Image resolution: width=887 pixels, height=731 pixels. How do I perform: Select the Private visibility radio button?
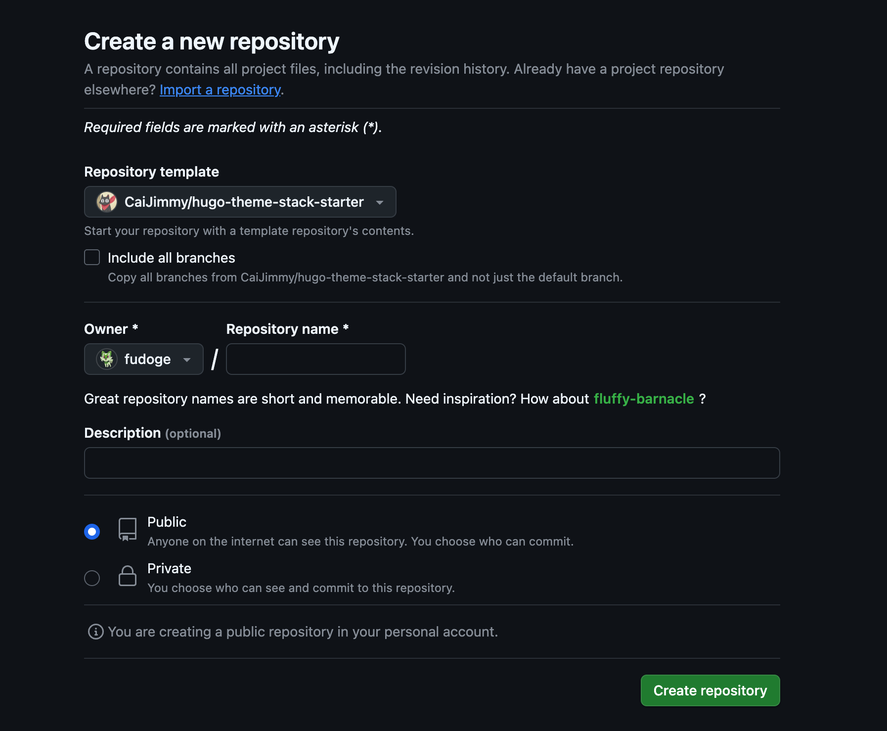(x=92, y=578)
